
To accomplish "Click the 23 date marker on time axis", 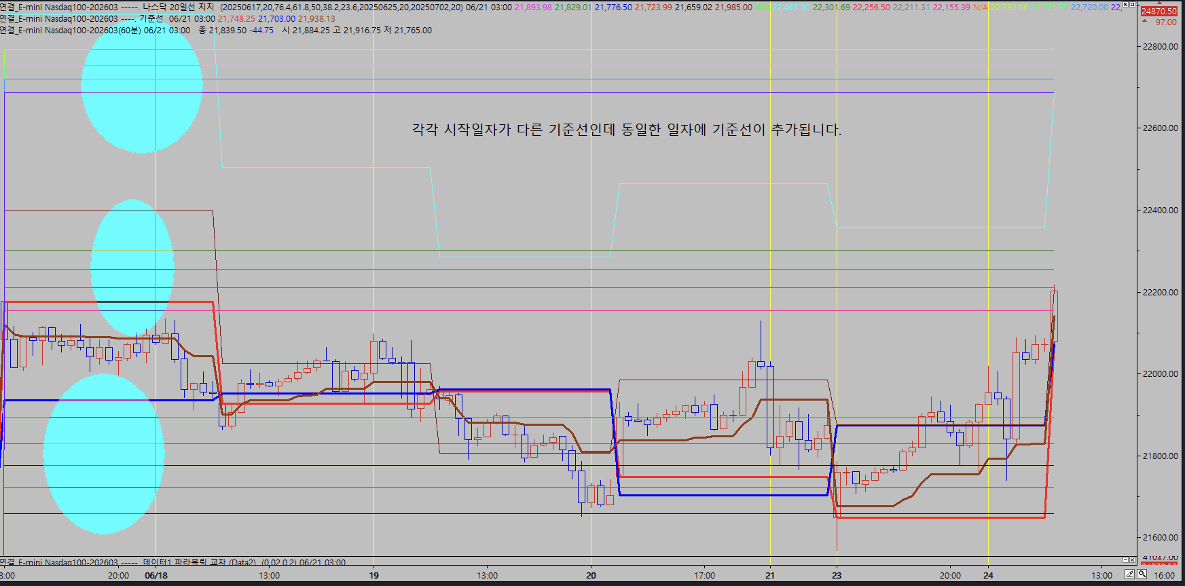I will point(837,576).
